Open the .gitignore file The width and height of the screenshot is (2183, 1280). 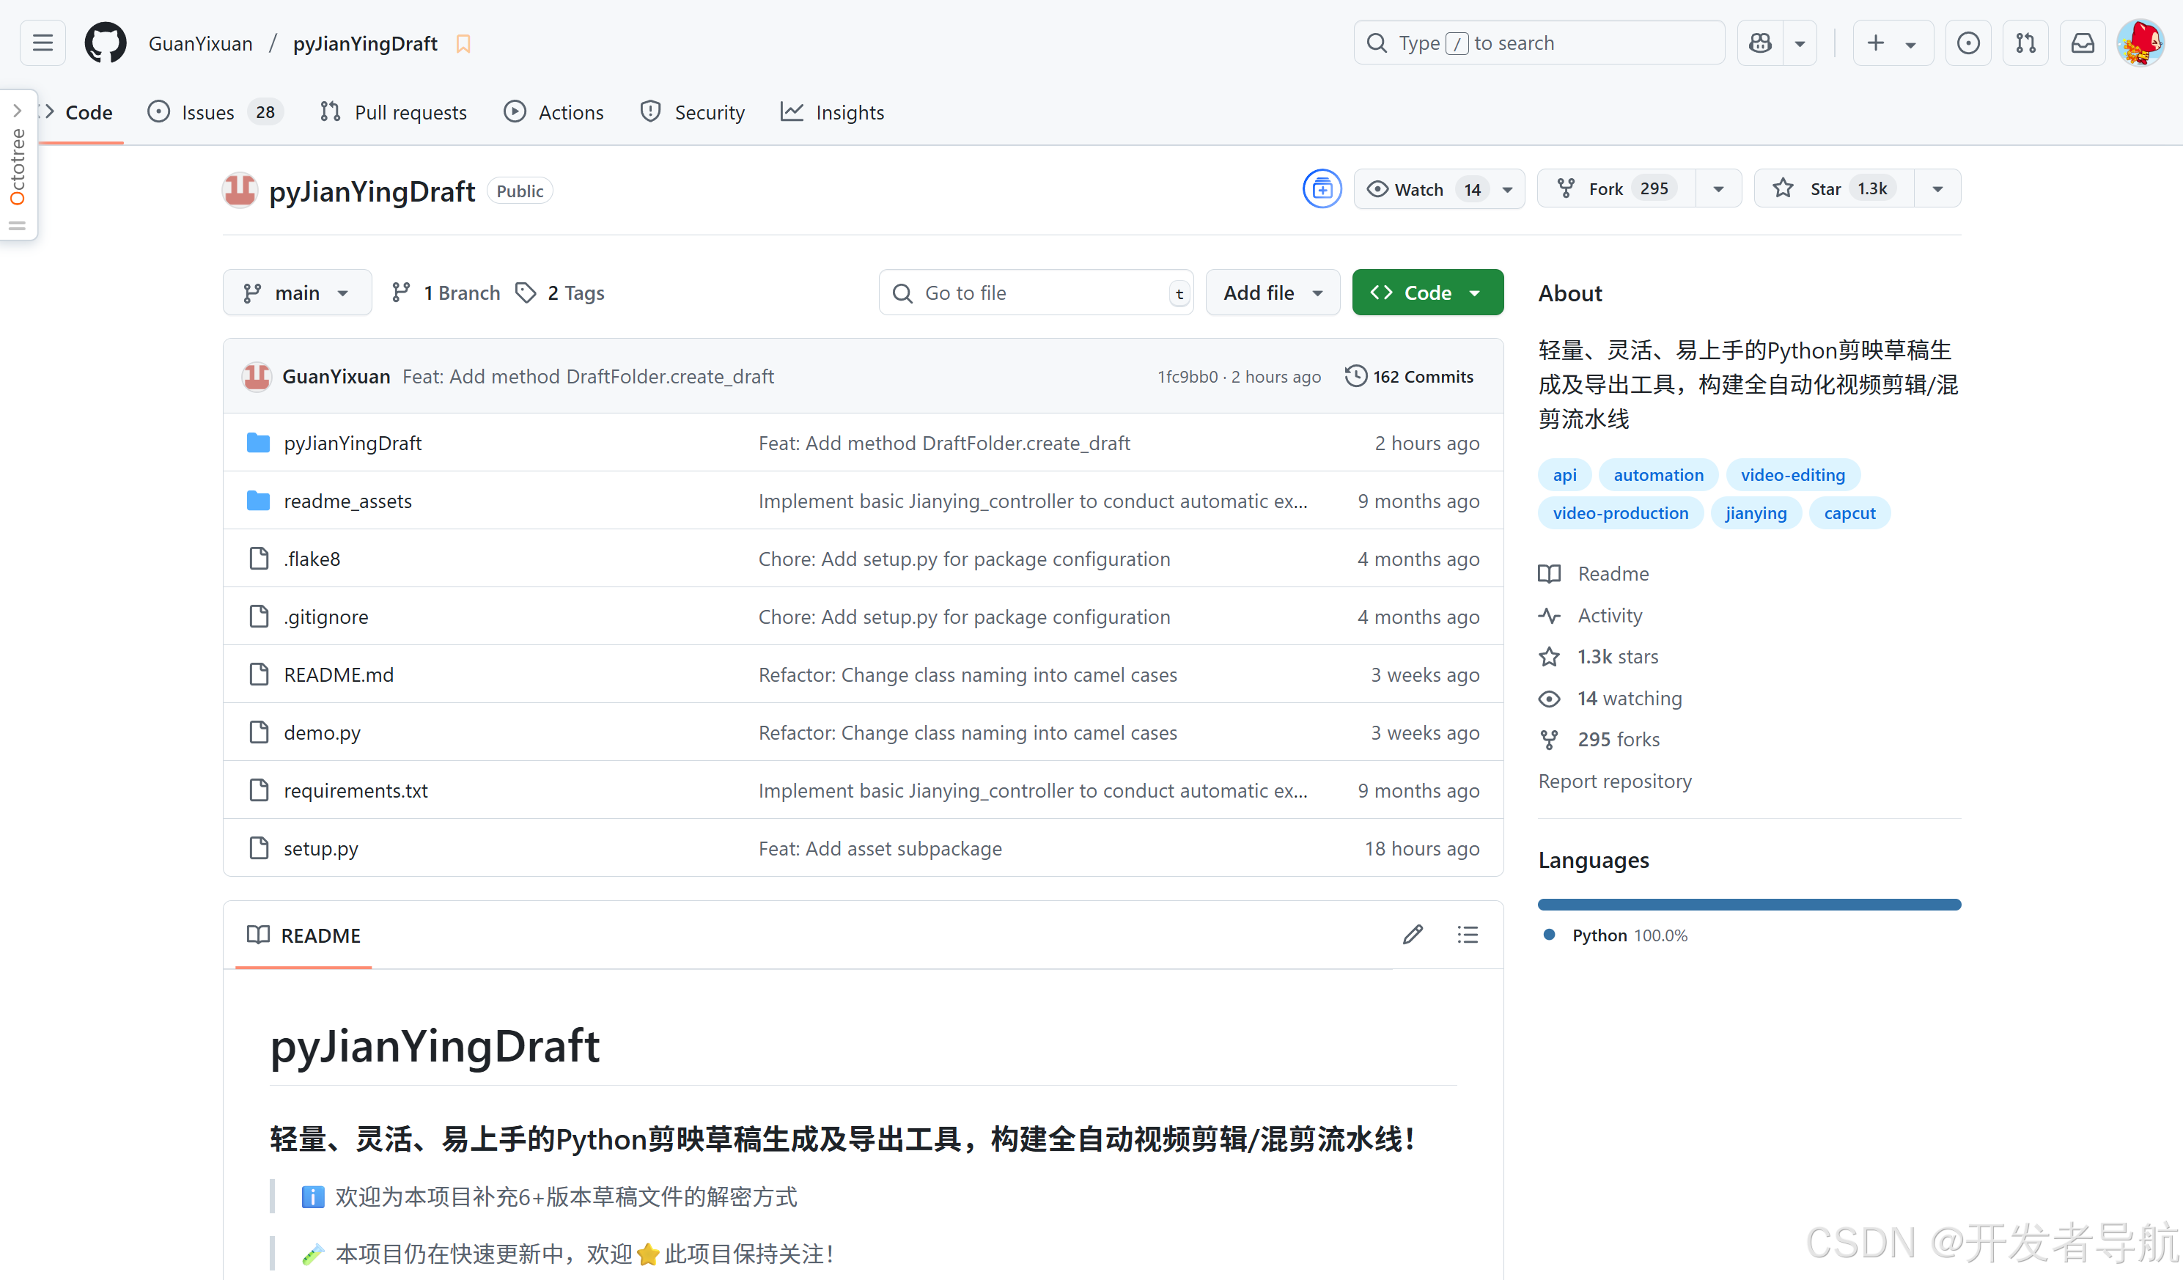click(x=325, y=618)
